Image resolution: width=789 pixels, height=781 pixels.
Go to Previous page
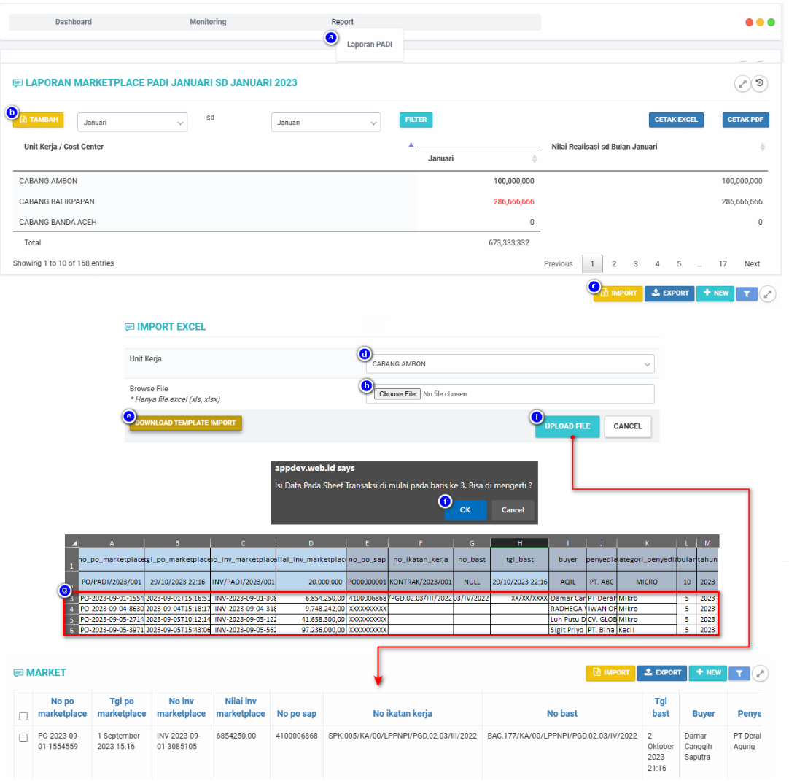(558, 263)
